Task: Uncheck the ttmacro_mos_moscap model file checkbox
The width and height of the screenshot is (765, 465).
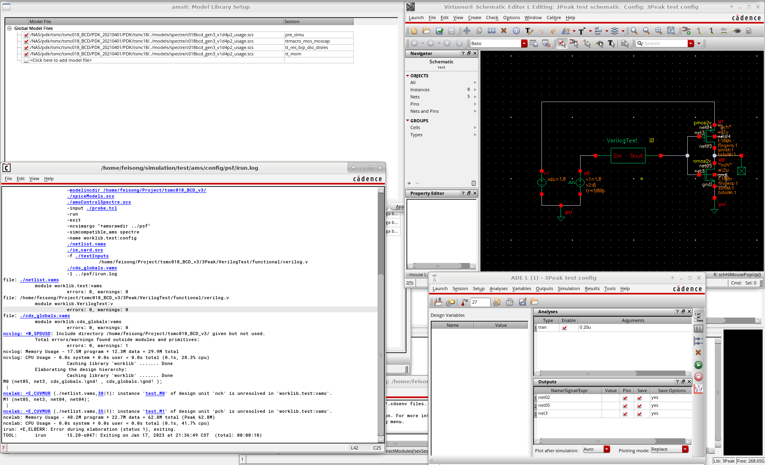Action: (x=26, y=41)
